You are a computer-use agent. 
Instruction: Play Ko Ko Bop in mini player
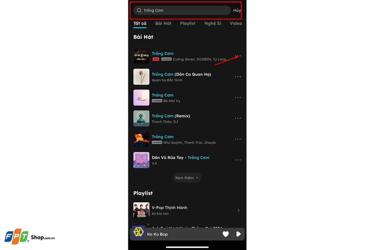pyautogui.click(x=238, y=234)
